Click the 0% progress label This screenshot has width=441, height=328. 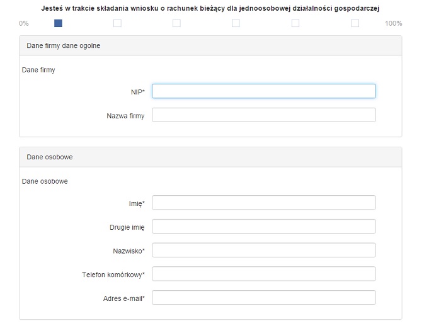point(24,23)
